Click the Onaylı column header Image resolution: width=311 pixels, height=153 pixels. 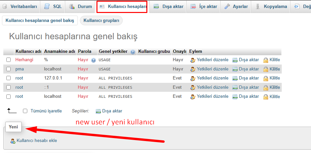[x=180, y=52]
